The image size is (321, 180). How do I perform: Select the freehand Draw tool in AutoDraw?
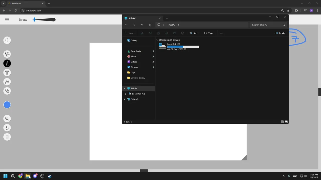pyautogui.click(x=7, y=63)
